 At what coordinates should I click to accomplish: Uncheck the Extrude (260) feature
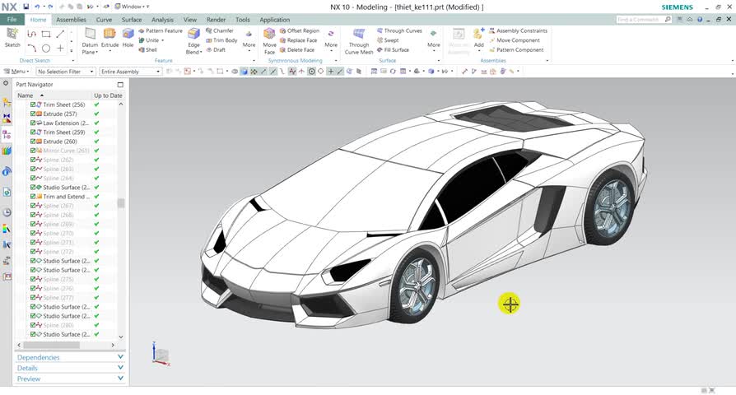[x=33, y=142]
